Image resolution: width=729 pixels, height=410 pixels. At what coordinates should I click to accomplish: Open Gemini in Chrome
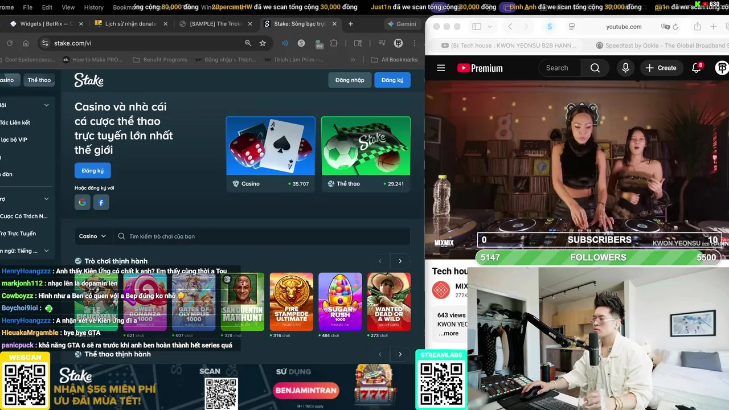(x=402, y=24)
